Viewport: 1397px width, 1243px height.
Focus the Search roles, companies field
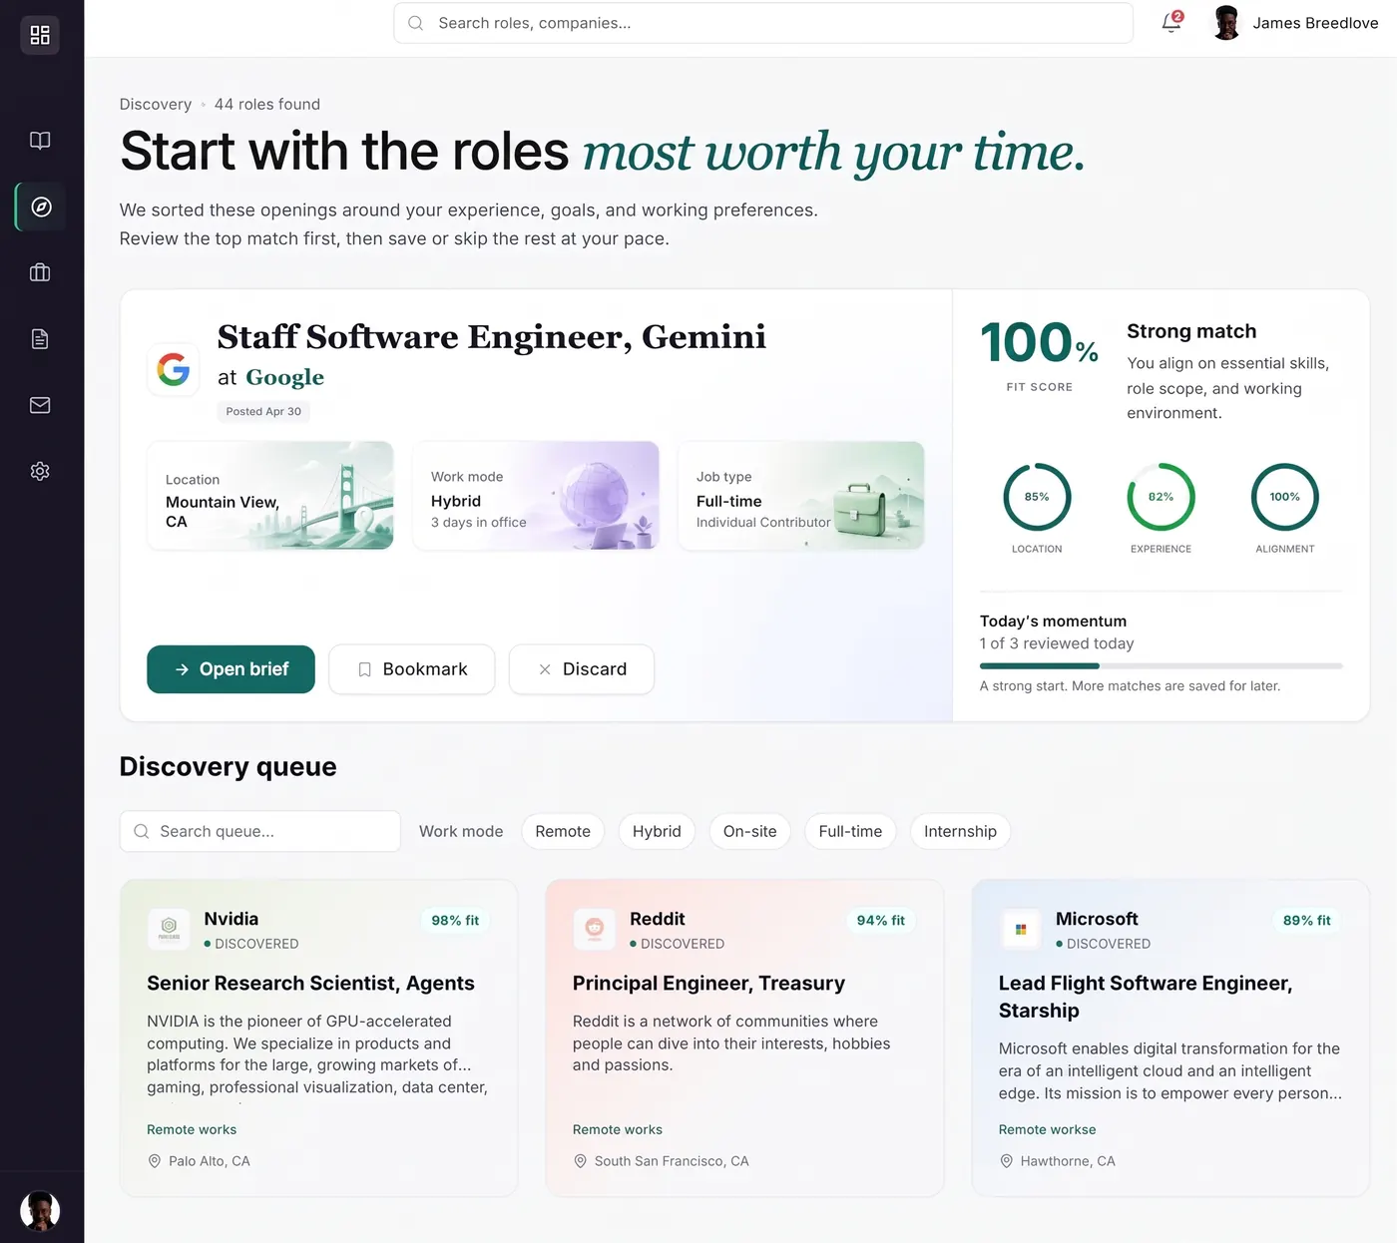[x=763, y=23]
